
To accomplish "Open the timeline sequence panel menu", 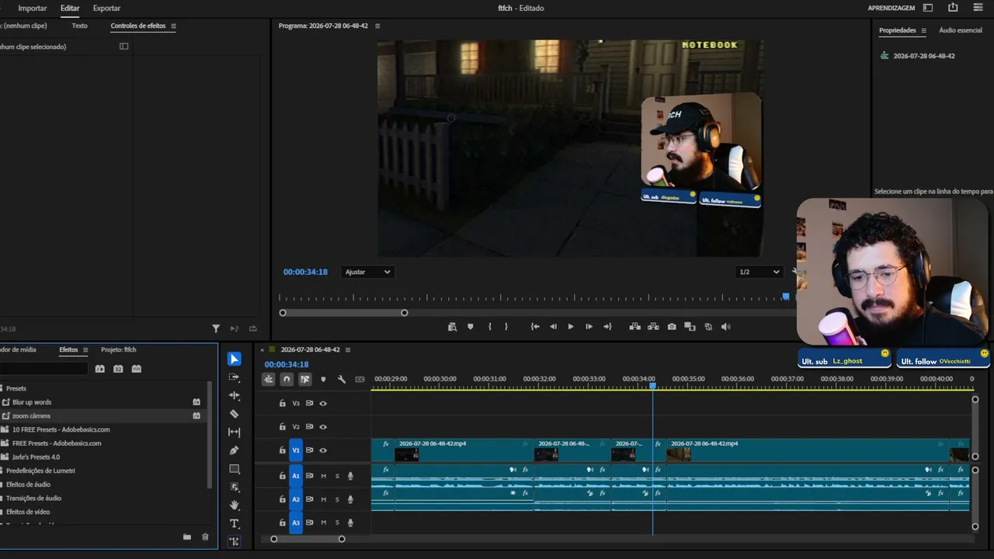I will click(x=348, y=350).
